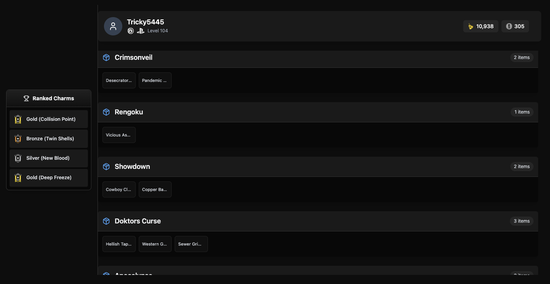Open the Pandemic item tile
This screenshot has width=550, height=284.
pyautogui.click(x=155, y=81)
